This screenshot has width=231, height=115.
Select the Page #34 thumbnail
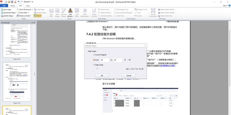click(x=17, y=41)
